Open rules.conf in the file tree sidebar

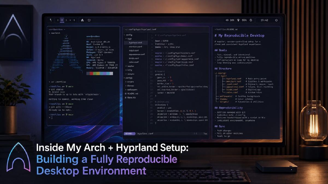tap(134, 62)
